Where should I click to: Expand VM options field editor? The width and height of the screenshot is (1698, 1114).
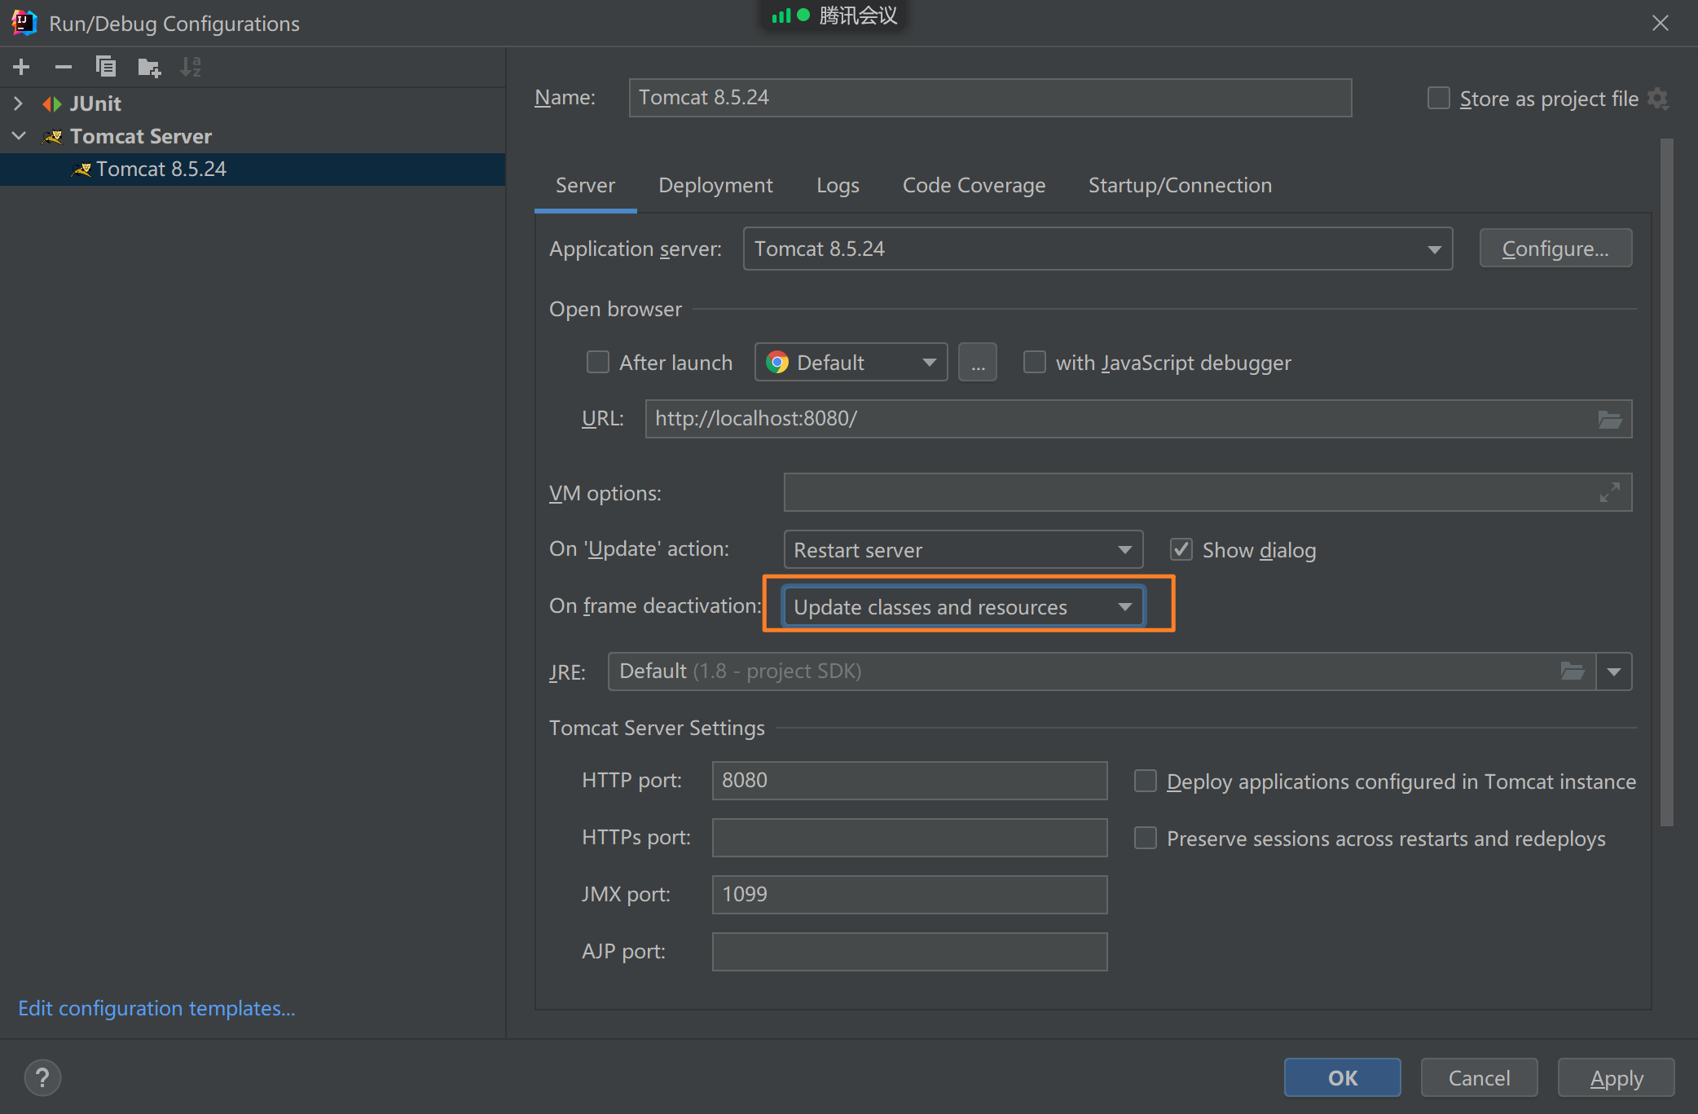point(1609,492)
